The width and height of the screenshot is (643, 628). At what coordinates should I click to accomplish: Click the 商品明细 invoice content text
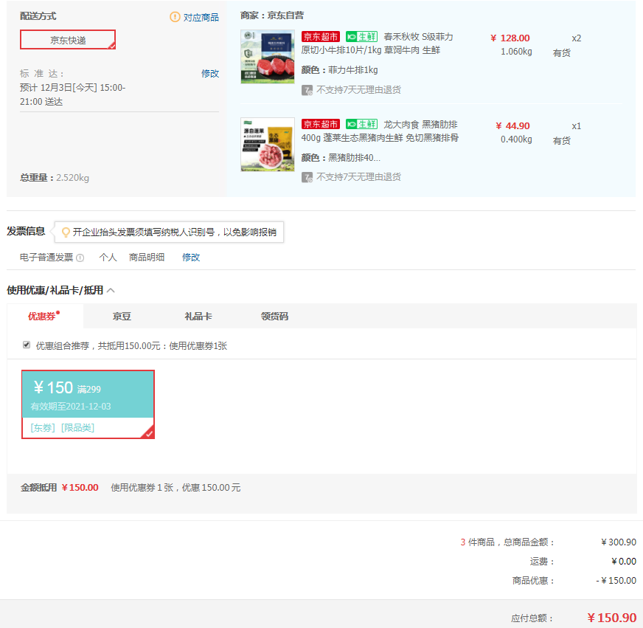point(147,258)
